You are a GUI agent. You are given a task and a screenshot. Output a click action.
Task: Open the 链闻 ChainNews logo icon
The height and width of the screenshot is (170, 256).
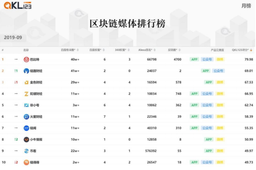click(26, 128)
